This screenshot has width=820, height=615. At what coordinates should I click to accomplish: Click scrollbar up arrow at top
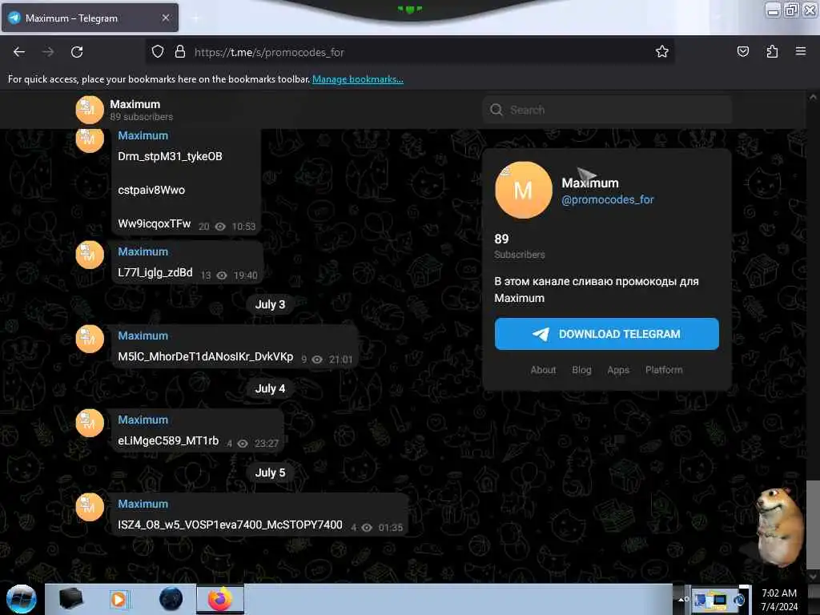coord(813,97)
